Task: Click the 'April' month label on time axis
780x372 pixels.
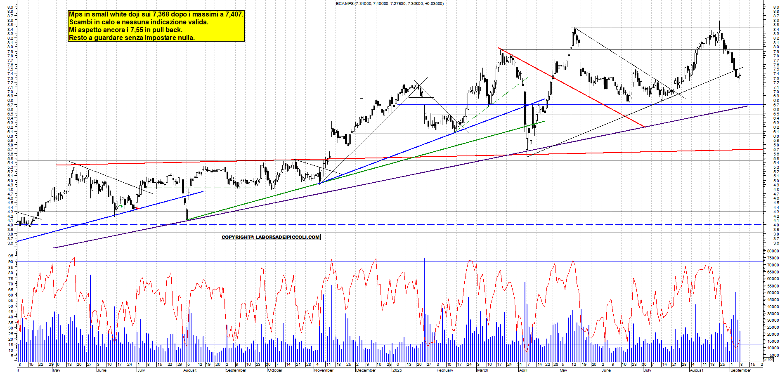Action: coord(523,370)
